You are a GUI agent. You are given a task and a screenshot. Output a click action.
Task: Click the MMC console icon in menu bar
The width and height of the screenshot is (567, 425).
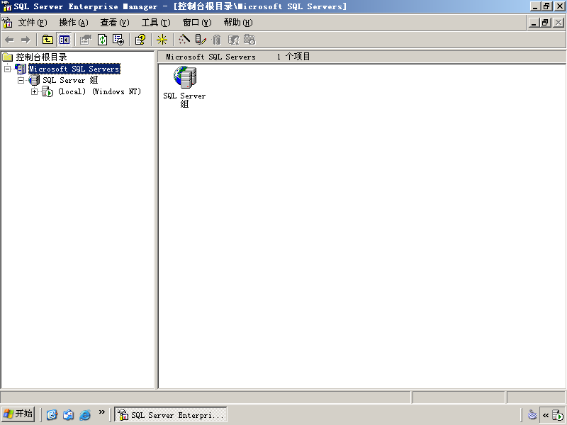7,23
